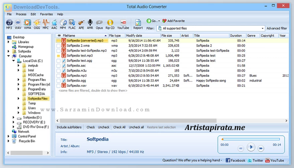Expand the Libraries tree node
Viewport: 294px width, 168px height.
[x=8, y=42]
